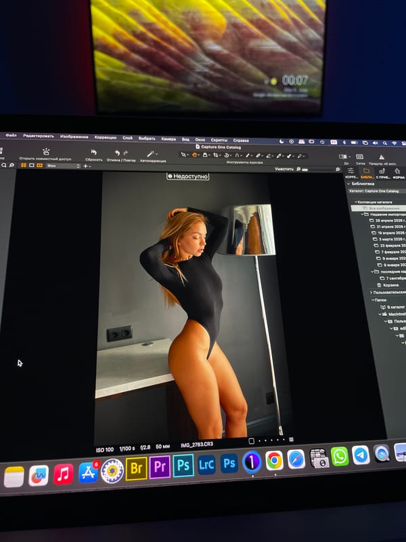Click the Сбросить (Reset) toolbar icon
406x542 pixels.
[93, 152]
